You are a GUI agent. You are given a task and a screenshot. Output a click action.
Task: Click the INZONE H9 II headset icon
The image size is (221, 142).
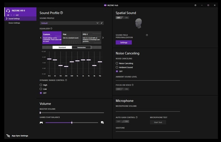[x=8, y=11]
